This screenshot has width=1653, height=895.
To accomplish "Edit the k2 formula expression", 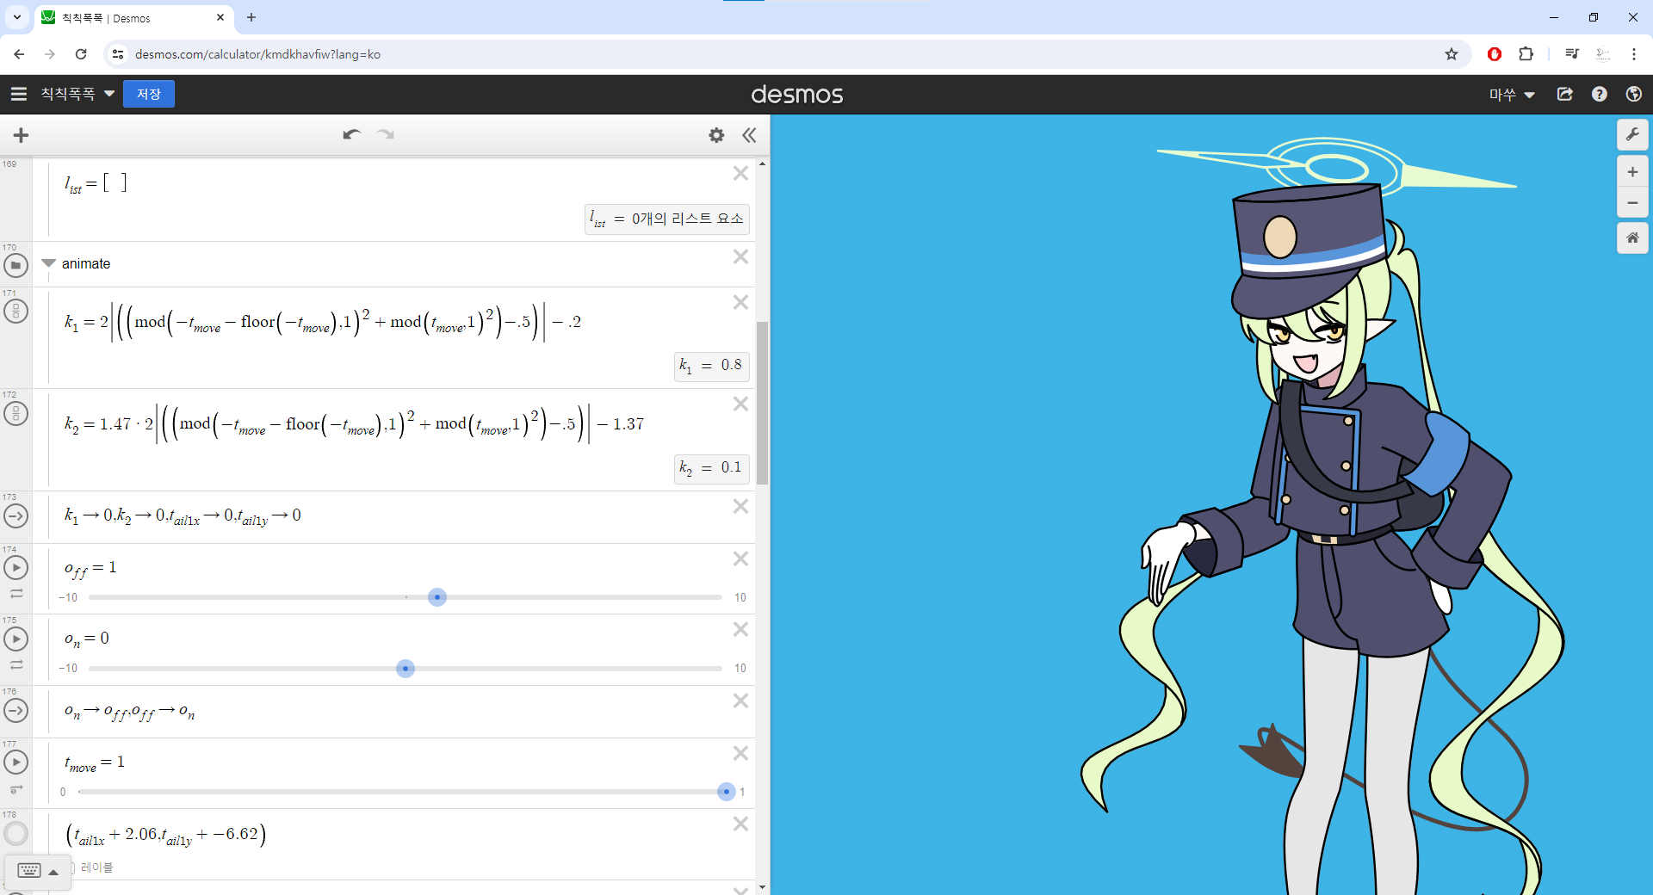I will (x=354, y=424).
